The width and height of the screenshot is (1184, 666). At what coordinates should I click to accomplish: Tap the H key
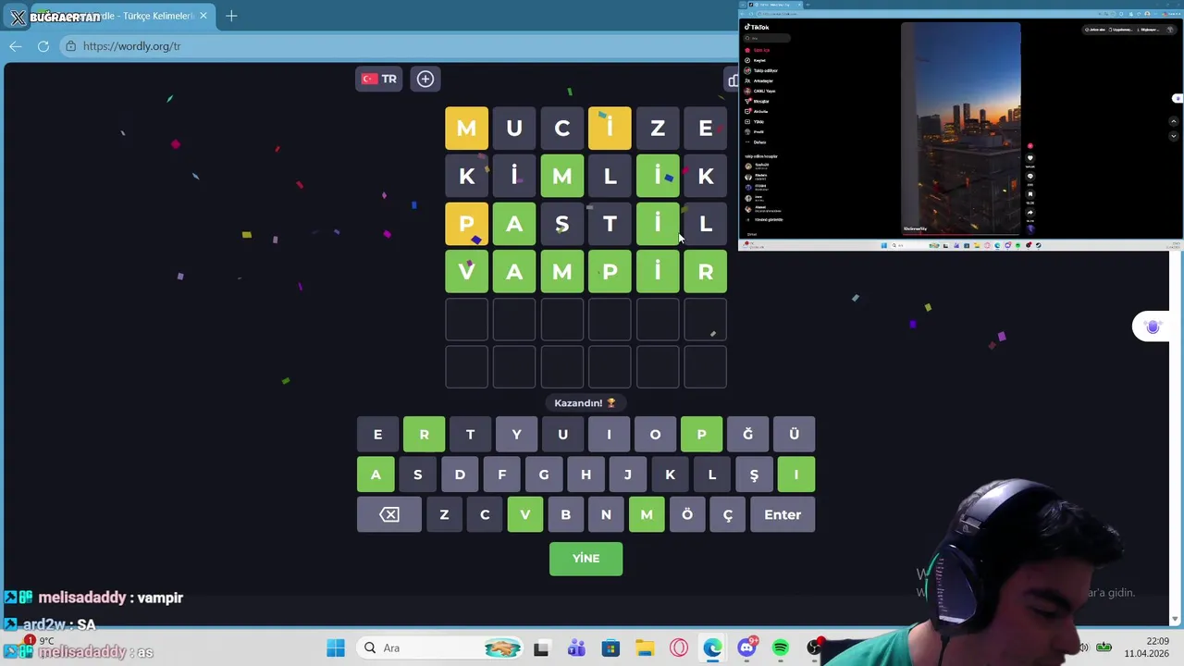coord(586,475)
